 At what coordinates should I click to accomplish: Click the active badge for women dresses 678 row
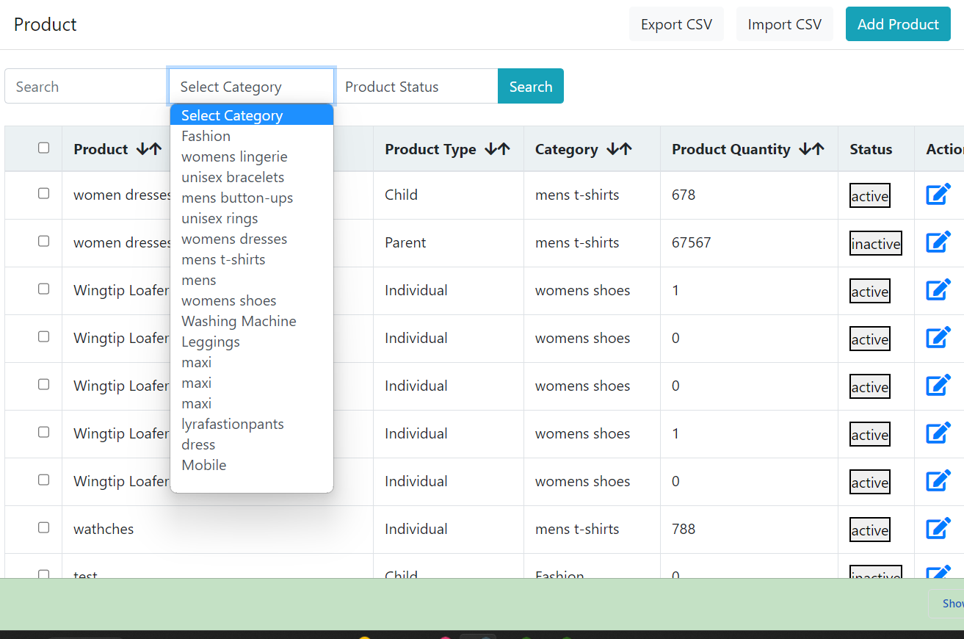point(870,196)
